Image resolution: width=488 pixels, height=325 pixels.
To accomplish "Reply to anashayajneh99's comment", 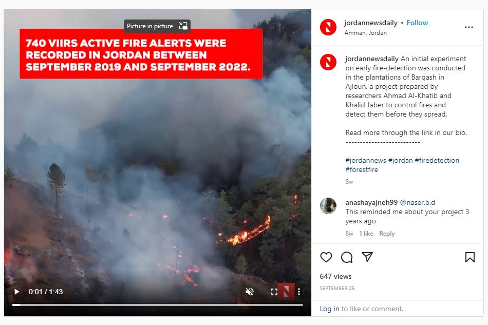I will click(387, 234).
